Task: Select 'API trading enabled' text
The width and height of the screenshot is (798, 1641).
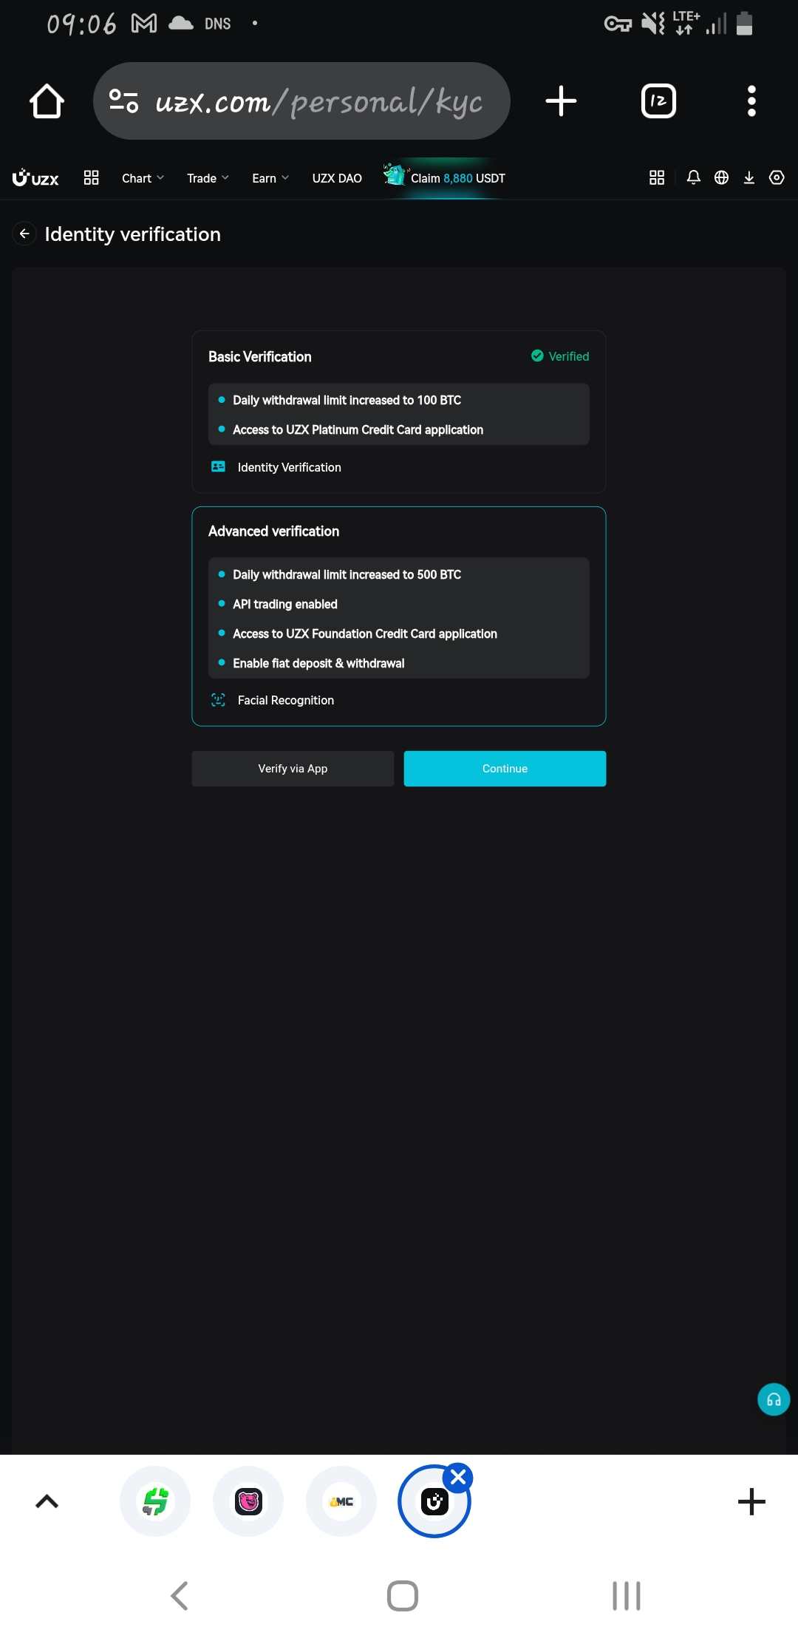Action: click(x=284, y=604)
